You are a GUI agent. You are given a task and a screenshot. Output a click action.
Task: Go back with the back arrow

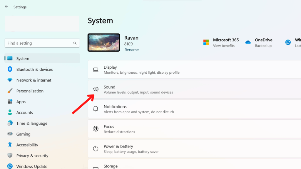point(6,7)
